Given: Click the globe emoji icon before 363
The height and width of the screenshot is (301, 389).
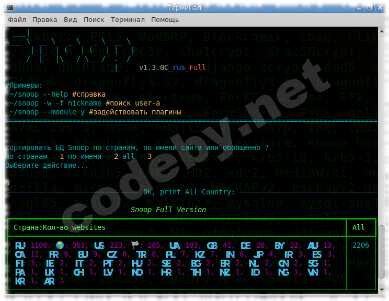Looking at the screenshot, I should pos(60,245).
